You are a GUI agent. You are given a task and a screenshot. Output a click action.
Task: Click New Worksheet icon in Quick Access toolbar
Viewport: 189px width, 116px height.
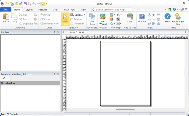(12, 4)
